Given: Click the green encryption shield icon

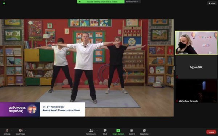Looking at the screenshot, I should tap(4, 3).
